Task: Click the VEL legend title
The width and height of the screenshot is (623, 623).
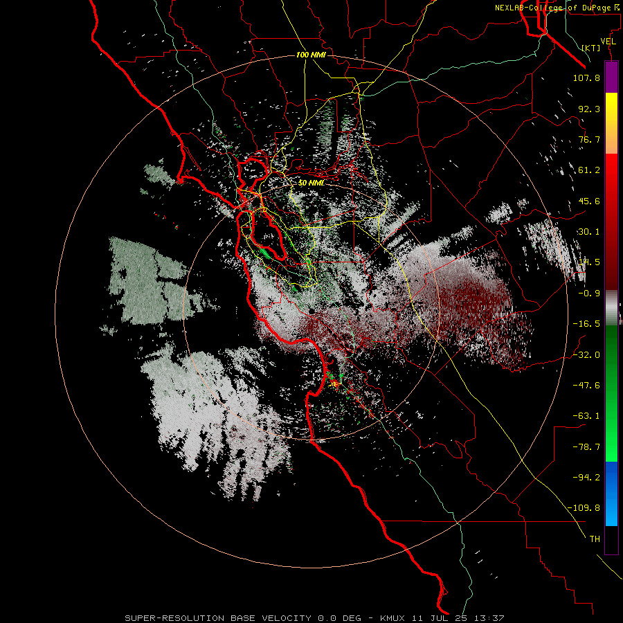Action: coord(608,42)
